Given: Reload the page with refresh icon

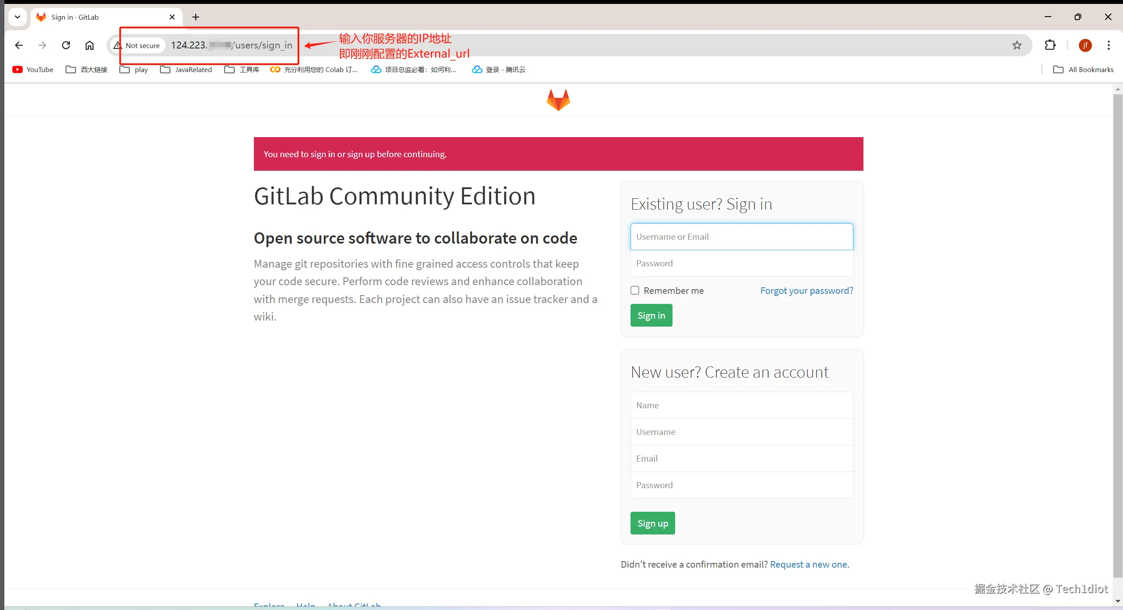Looking at the screenshot, I should pyautogui.click(x=66, y=45).
